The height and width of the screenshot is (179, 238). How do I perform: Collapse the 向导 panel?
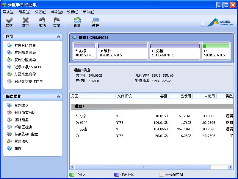point(58,36)
